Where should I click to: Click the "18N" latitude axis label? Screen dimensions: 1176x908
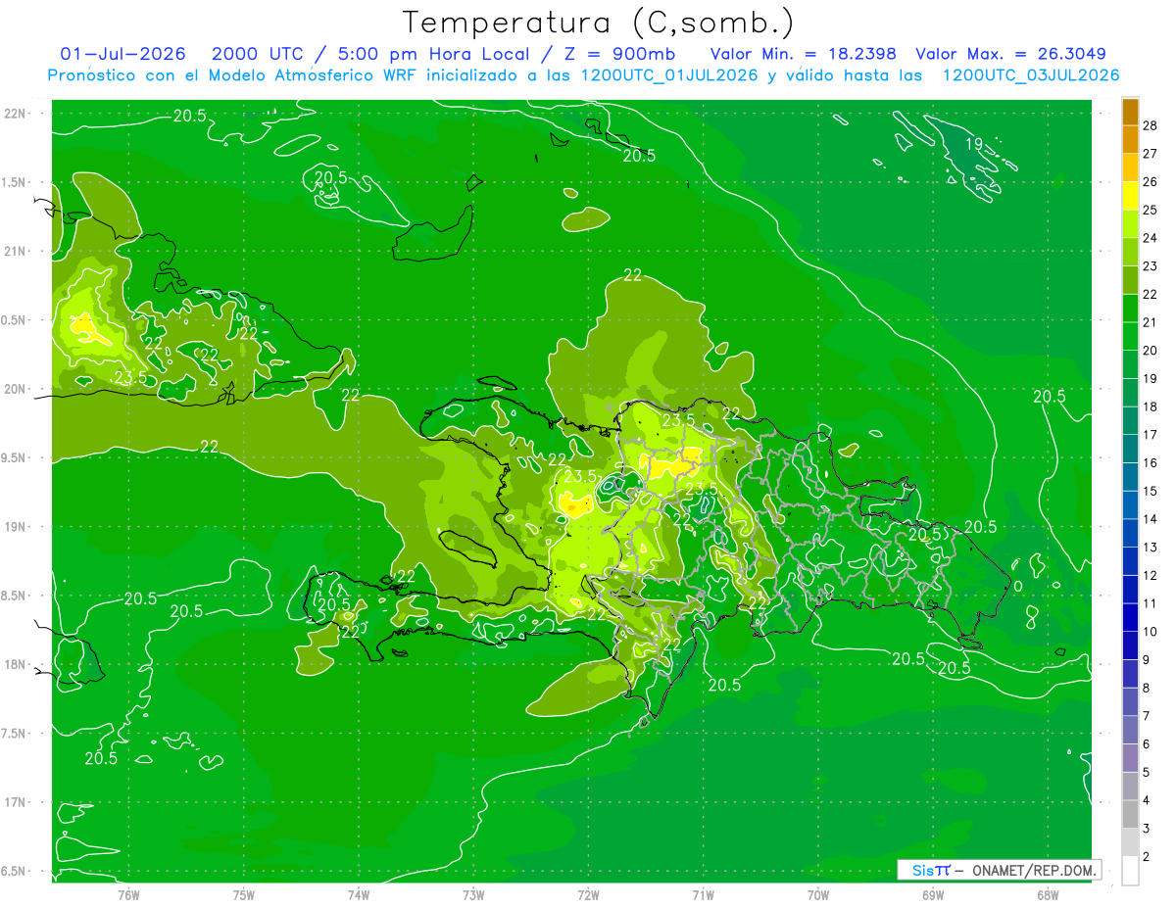pyautogui.click(x=16, y=664)
